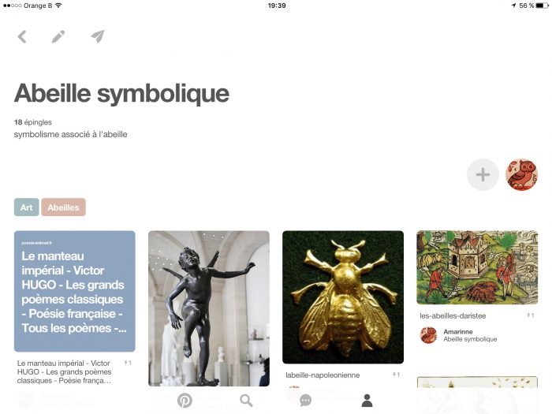This screenshot has height=414, width=552.
Task: Open the les-abeilles-daristee pin caption
Action: click(453, 315)
